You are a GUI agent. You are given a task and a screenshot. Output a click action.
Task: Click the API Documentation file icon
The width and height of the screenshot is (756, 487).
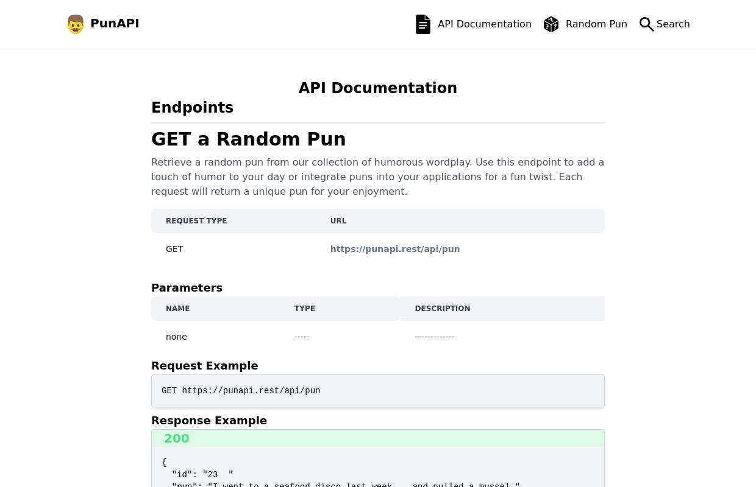[x=423, y=24]
